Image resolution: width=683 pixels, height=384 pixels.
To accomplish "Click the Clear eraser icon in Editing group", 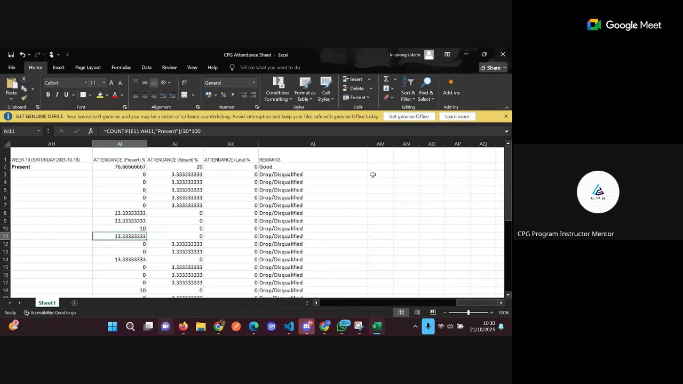I will [x=386, y=98].
